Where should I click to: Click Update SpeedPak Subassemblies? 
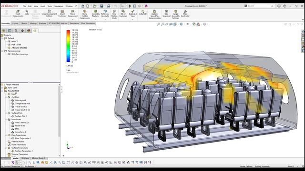coord(154,15)
